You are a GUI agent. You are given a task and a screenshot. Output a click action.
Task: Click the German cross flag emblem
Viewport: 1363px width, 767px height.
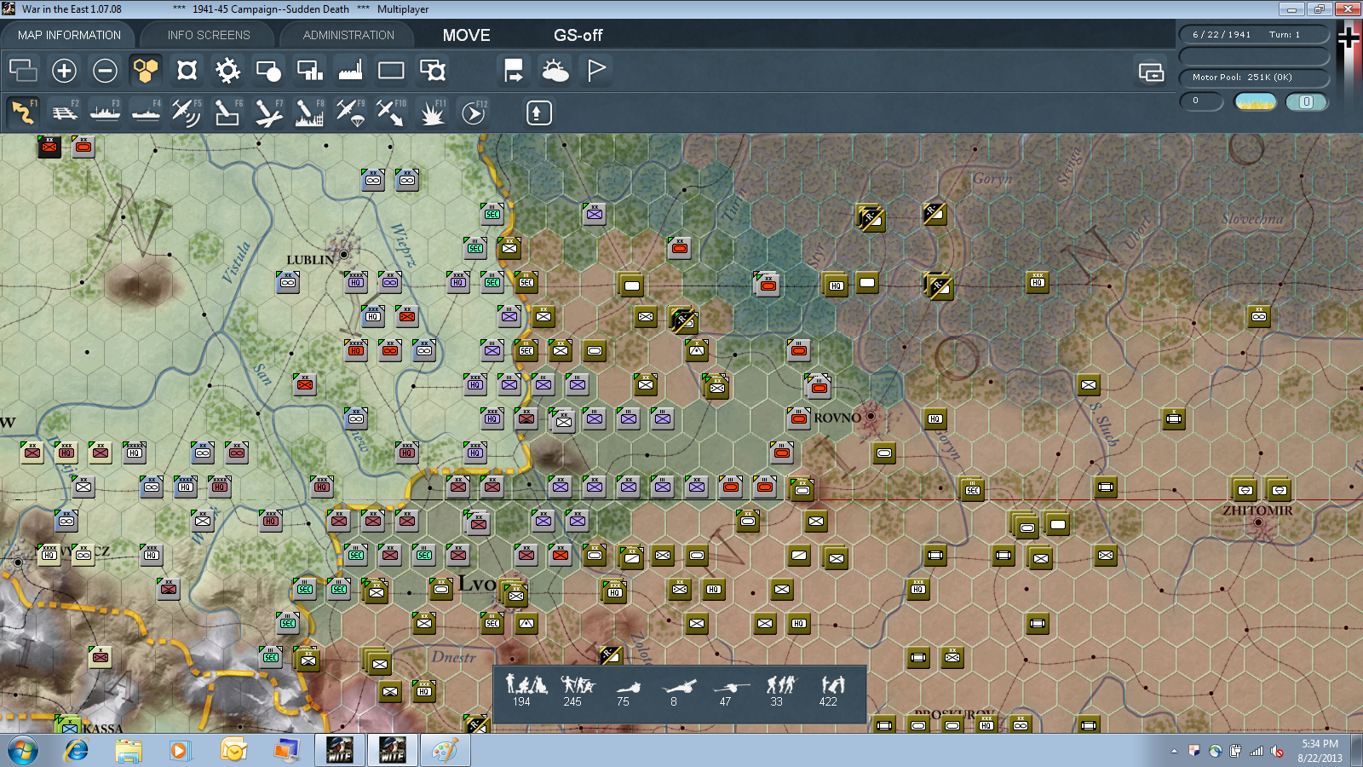[x=1349, y=38]
